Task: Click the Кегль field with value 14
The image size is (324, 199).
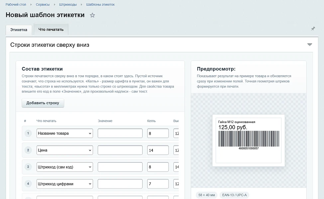Action: 158,150
